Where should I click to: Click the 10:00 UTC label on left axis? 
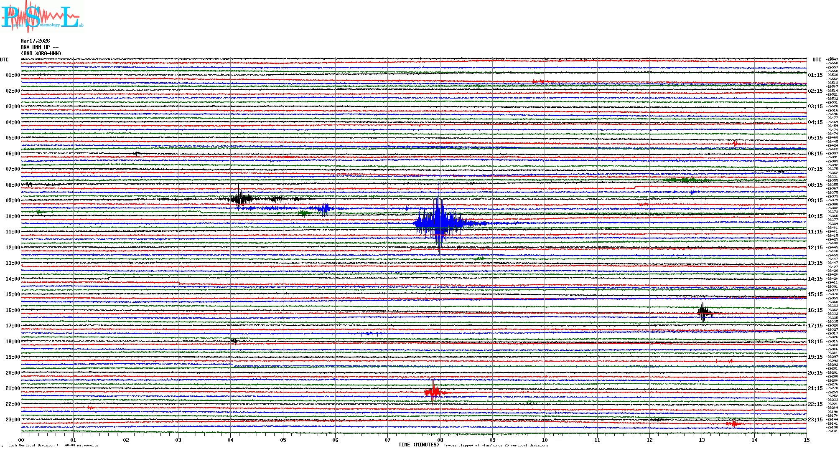[x=13, y=216]
